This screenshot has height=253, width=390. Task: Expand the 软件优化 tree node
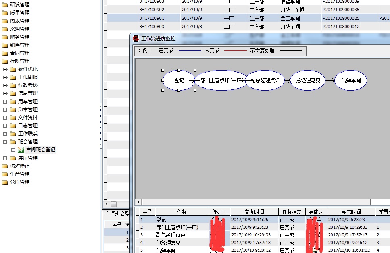(5, 69)
